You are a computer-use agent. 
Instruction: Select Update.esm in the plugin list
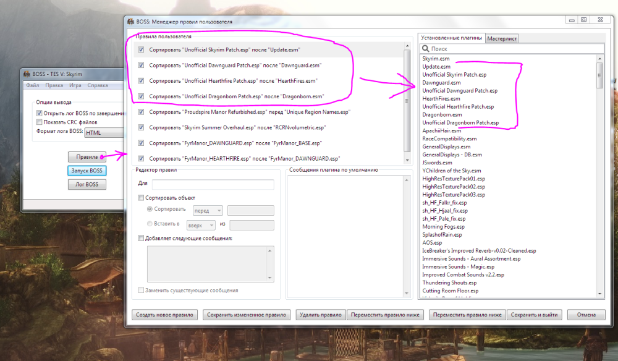pyautogui.click(x=436, y=67)
